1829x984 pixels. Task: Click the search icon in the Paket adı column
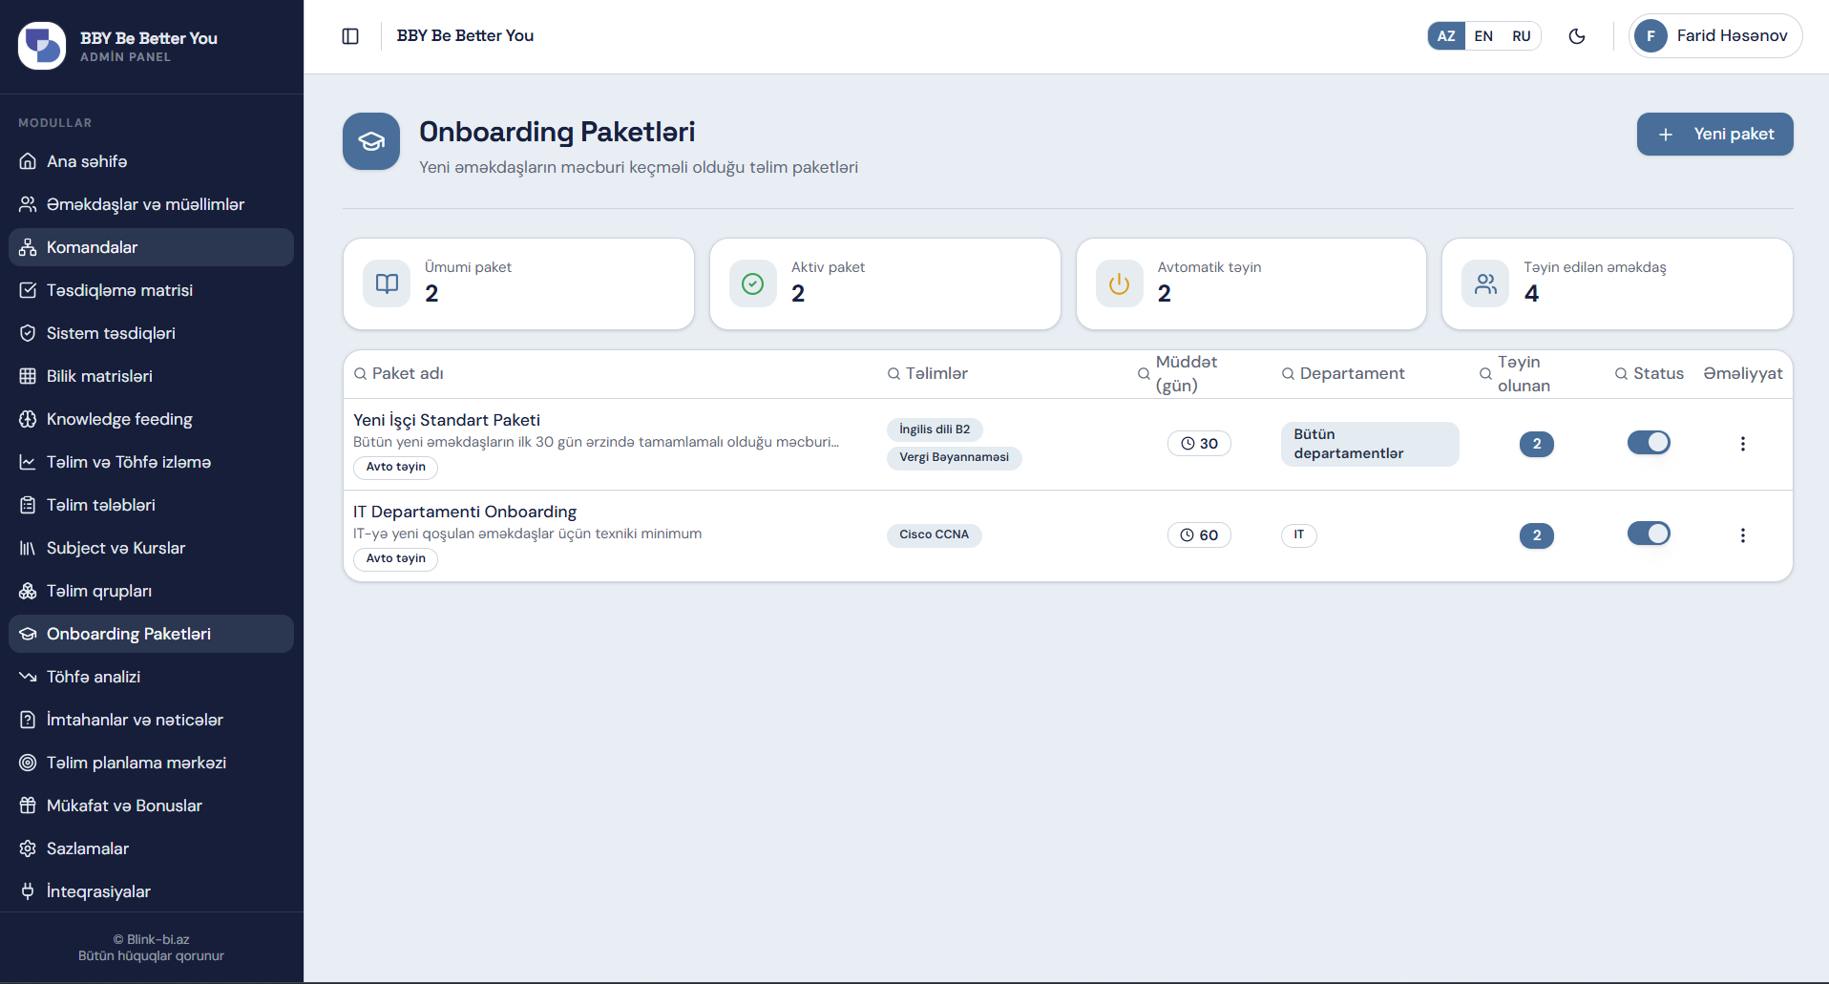coord(361,374)
